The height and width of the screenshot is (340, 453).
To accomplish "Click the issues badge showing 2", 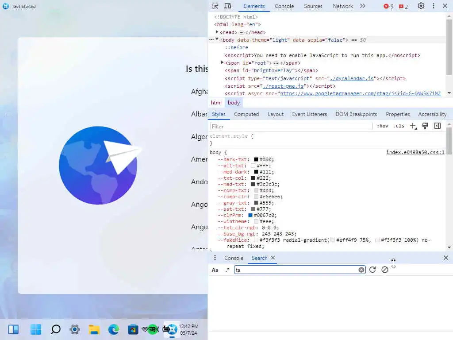I will tap(403, 6).
